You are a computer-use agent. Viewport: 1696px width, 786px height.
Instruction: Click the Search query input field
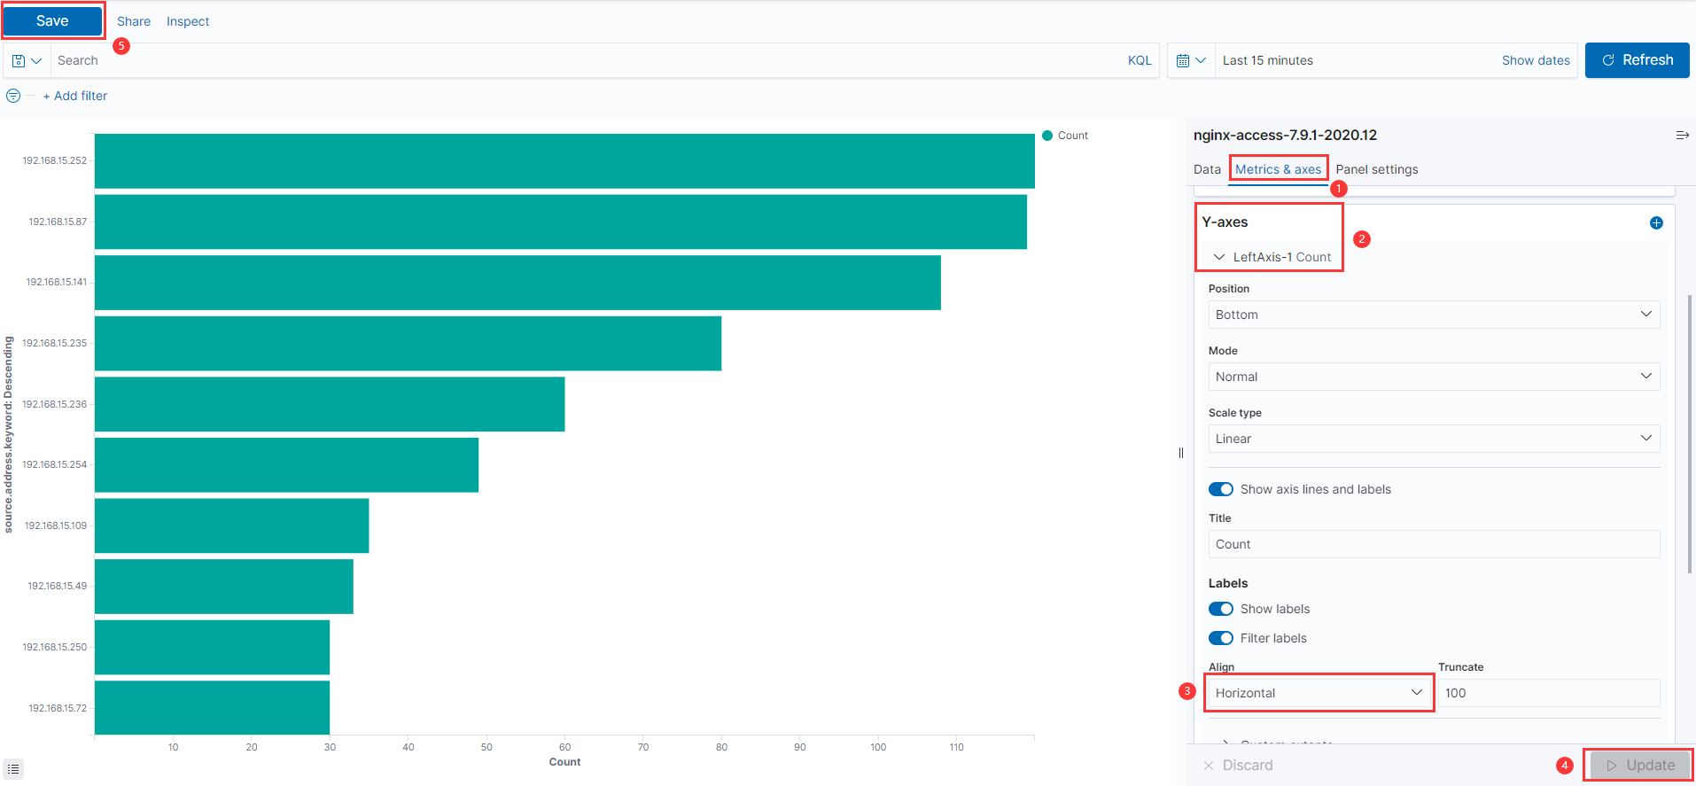pos(585,60)
